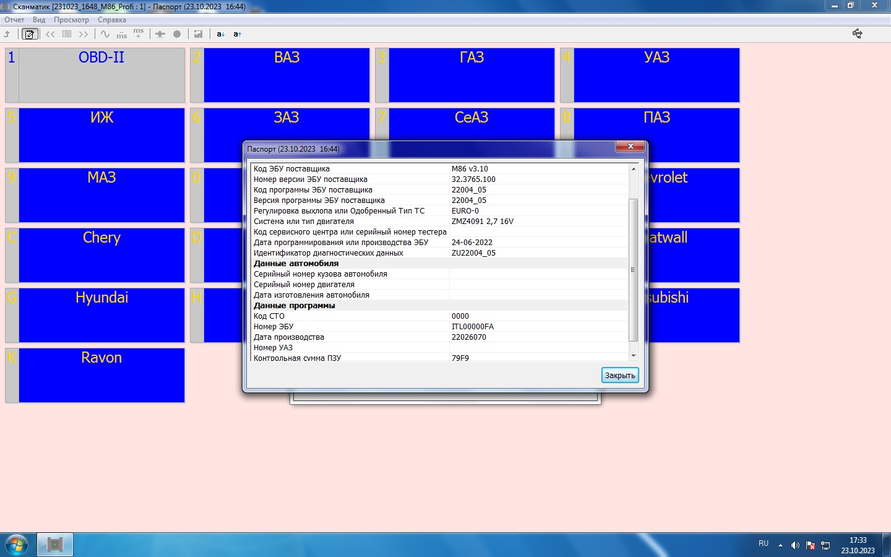The image size is (891, 557).
Task: Switch the RU input language indicator
Action: 764,543
